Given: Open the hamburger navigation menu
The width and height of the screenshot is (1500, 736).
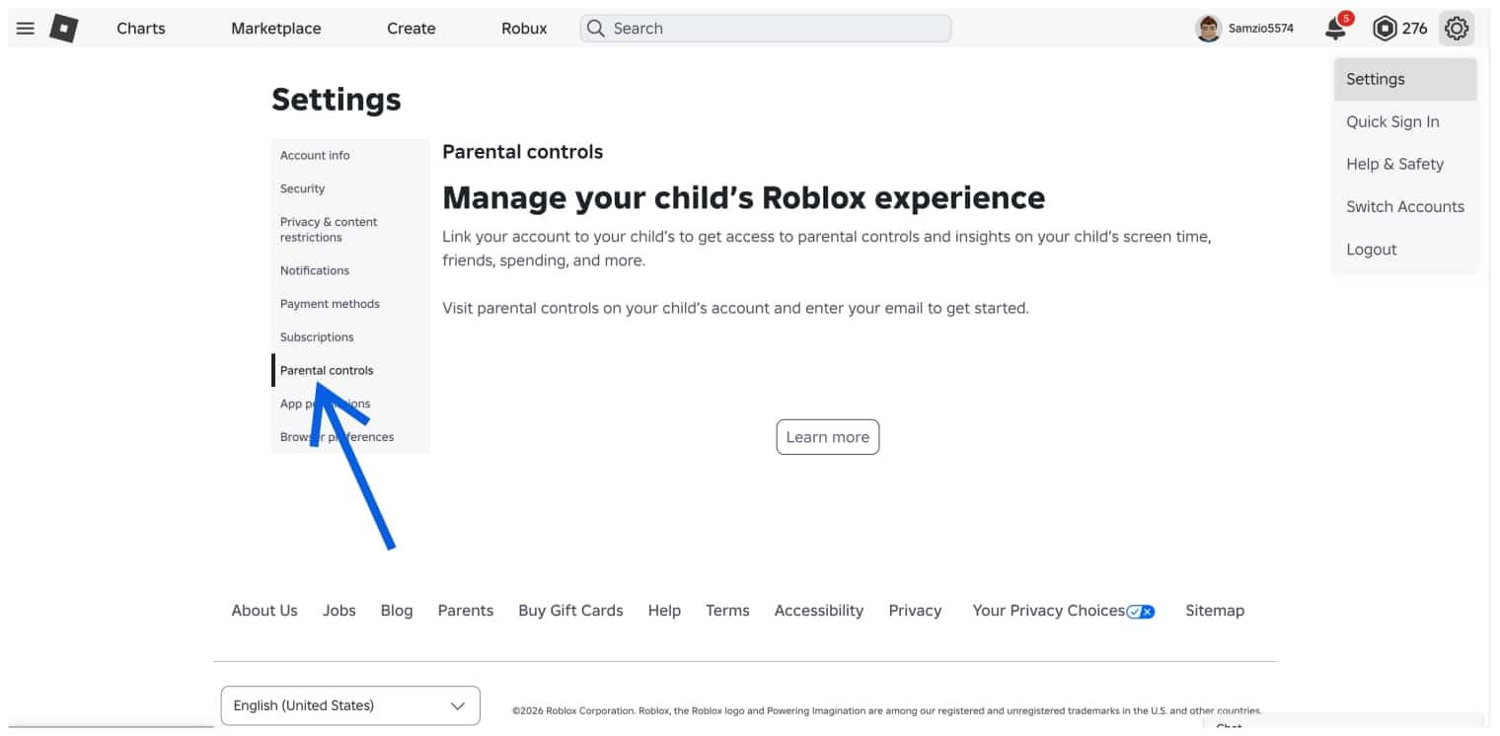Looking at the screenshot, I should tap(25, 28).
